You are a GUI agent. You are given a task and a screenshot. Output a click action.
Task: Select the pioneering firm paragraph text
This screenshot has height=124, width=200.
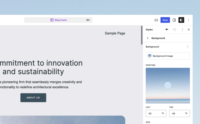pos(41,85)
